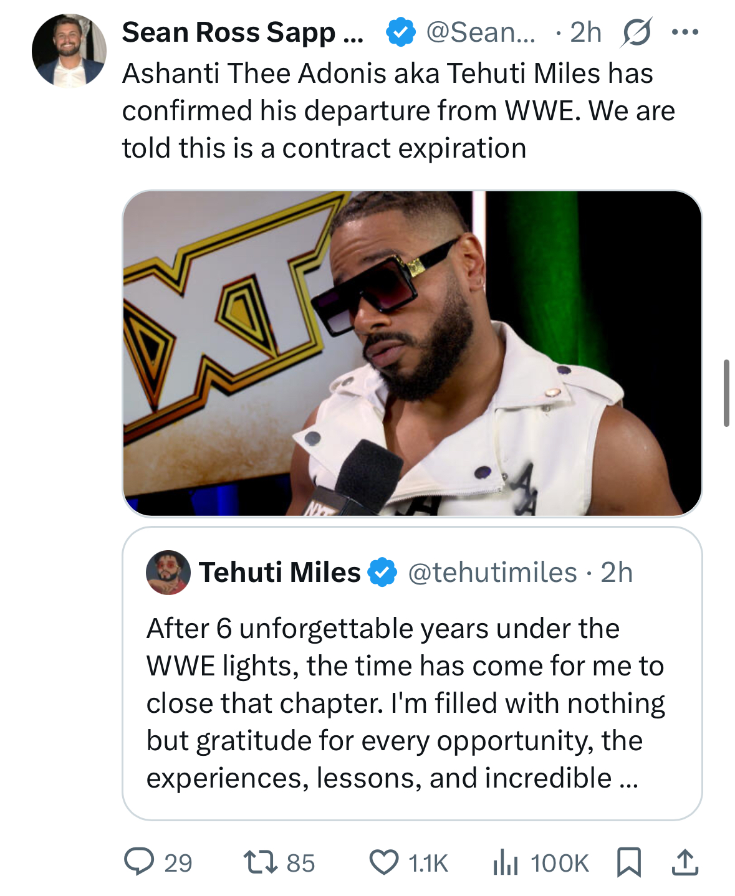Click the reply comment icon
The height and width of the screenshot is (896, 735).
[140, 862]
